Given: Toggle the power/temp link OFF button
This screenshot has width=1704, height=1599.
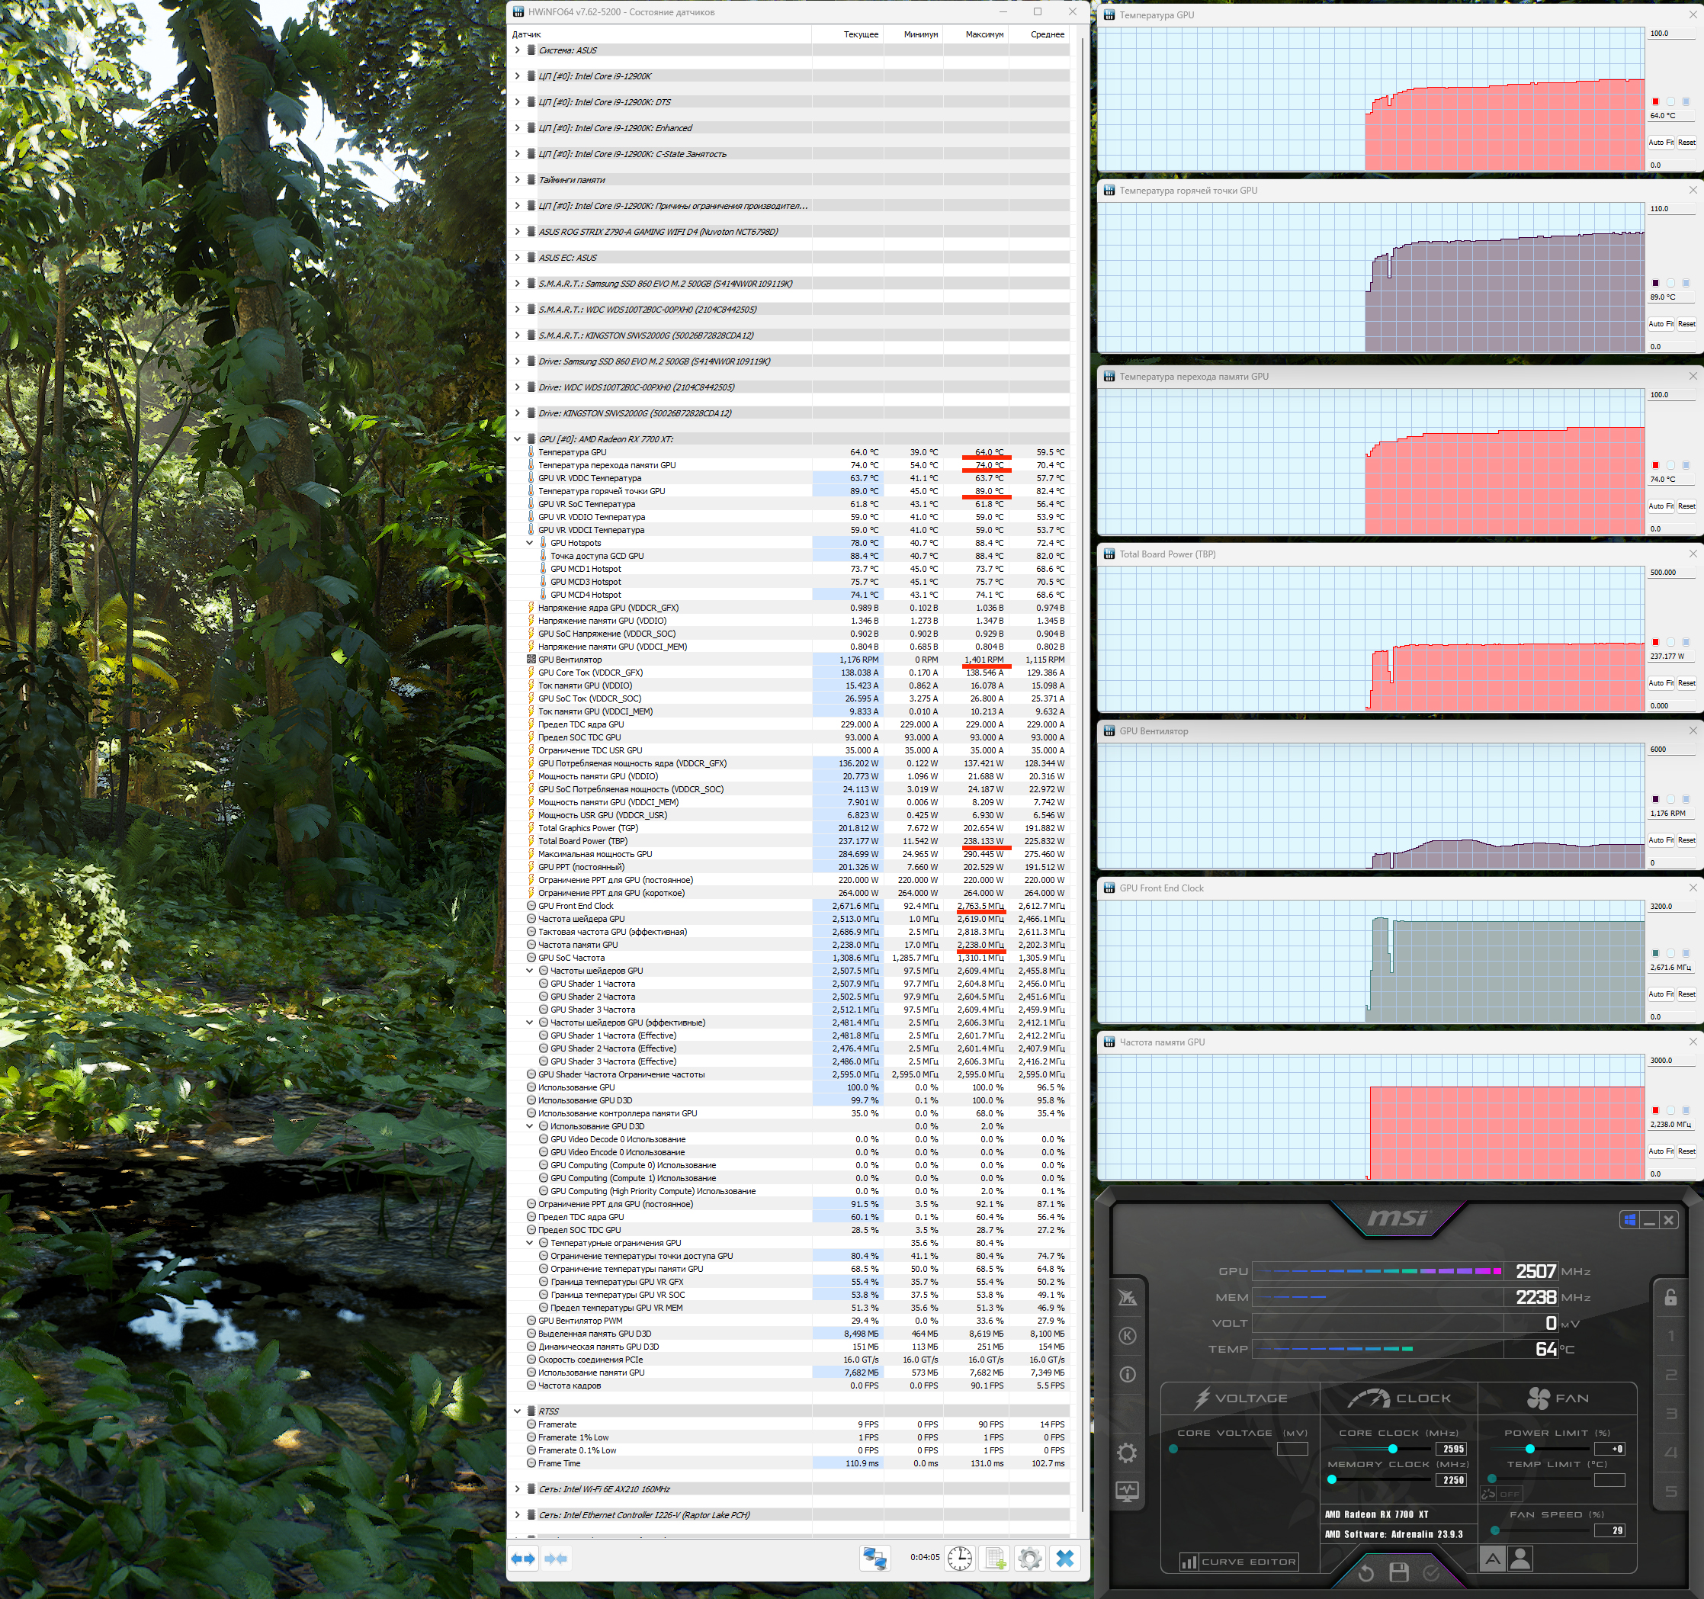Looking at the screenshot, I should [1502, 1494].
